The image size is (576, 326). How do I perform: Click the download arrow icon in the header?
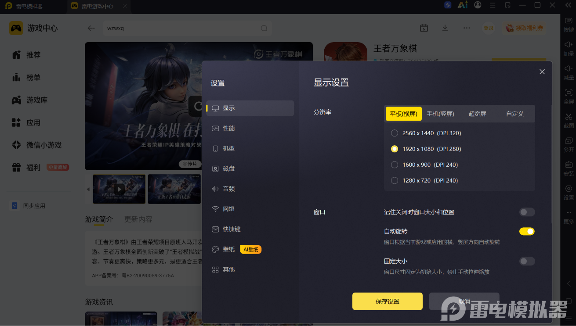pos(445,28)
